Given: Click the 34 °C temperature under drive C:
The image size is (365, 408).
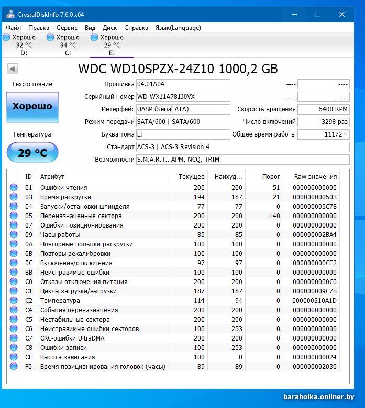Looking at the screenshot, I should pos(68,45).
